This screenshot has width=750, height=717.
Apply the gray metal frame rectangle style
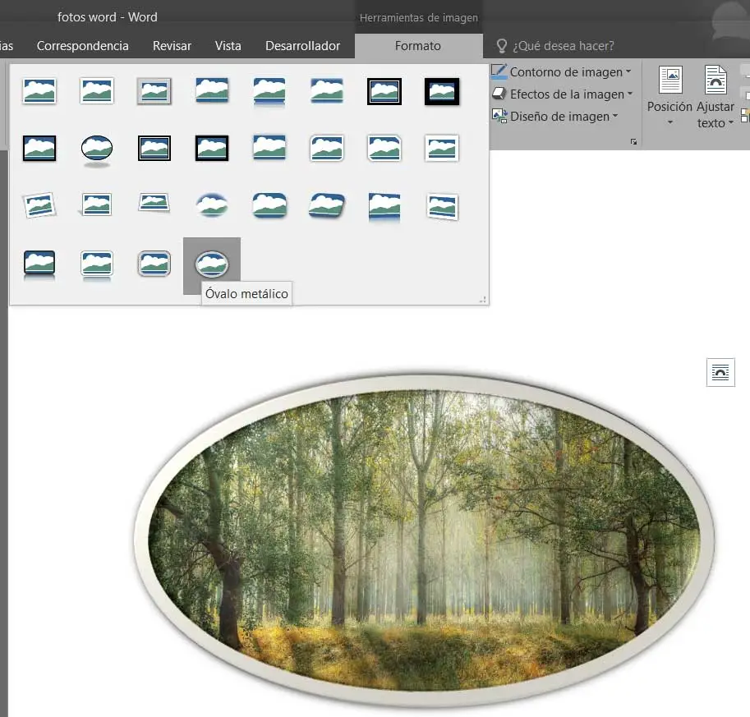click(x=154, y=91)
